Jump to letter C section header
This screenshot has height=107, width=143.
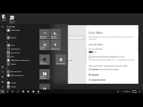(7, 79)
